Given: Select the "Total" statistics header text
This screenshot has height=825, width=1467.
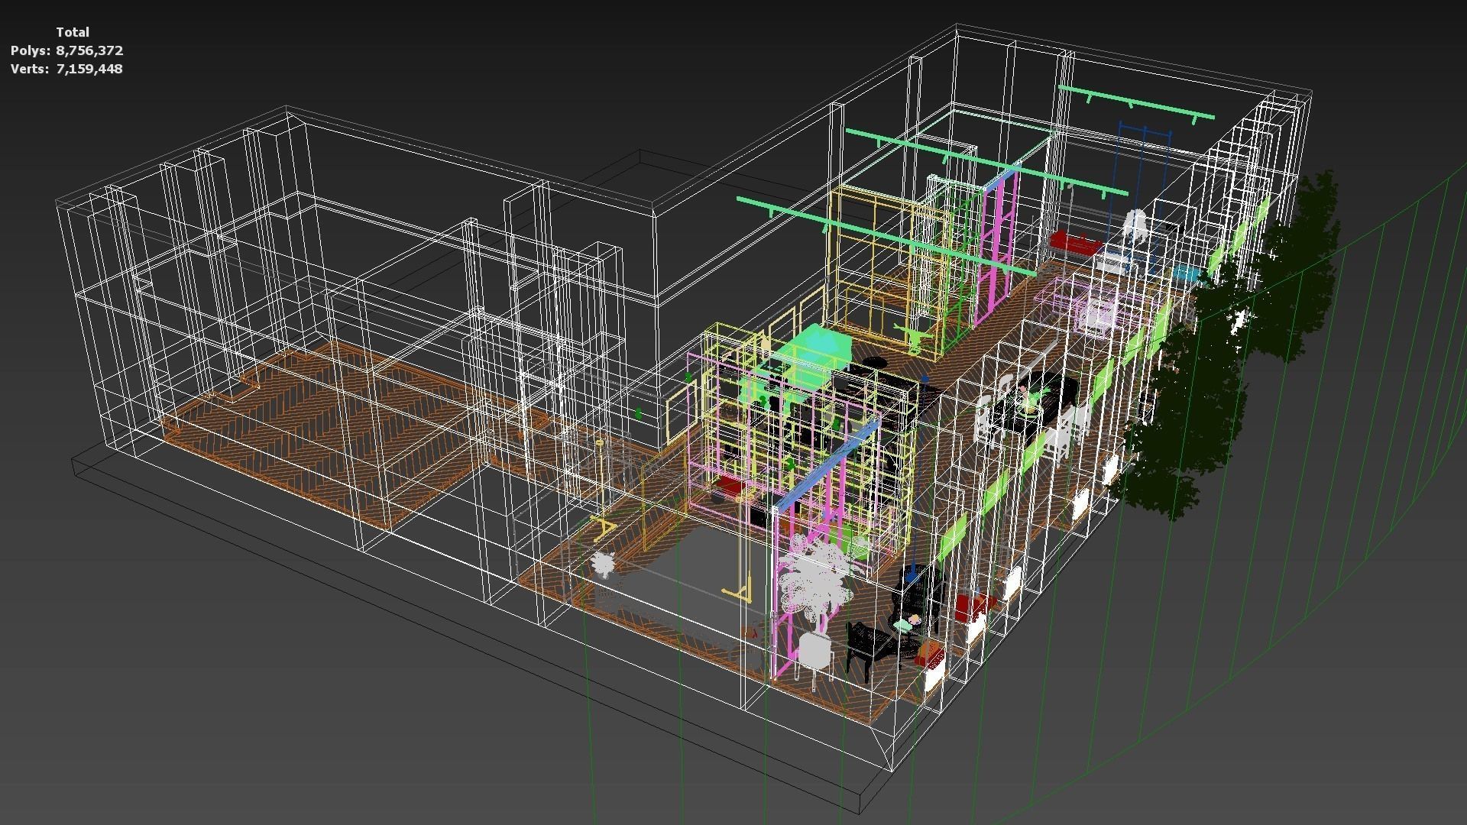Looking at the screenshot, I should click(73, 32).
